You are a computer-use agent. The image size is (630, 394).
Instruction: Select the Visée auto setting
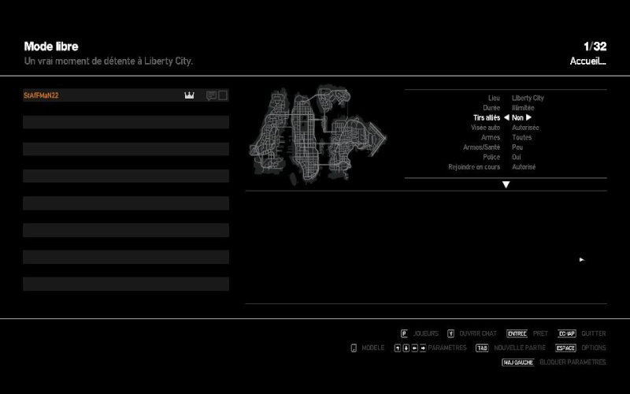485,128
